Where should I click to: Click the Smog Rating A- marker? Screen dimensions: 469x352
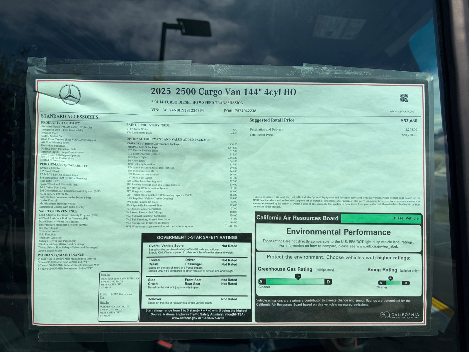(x=390, y=278)
